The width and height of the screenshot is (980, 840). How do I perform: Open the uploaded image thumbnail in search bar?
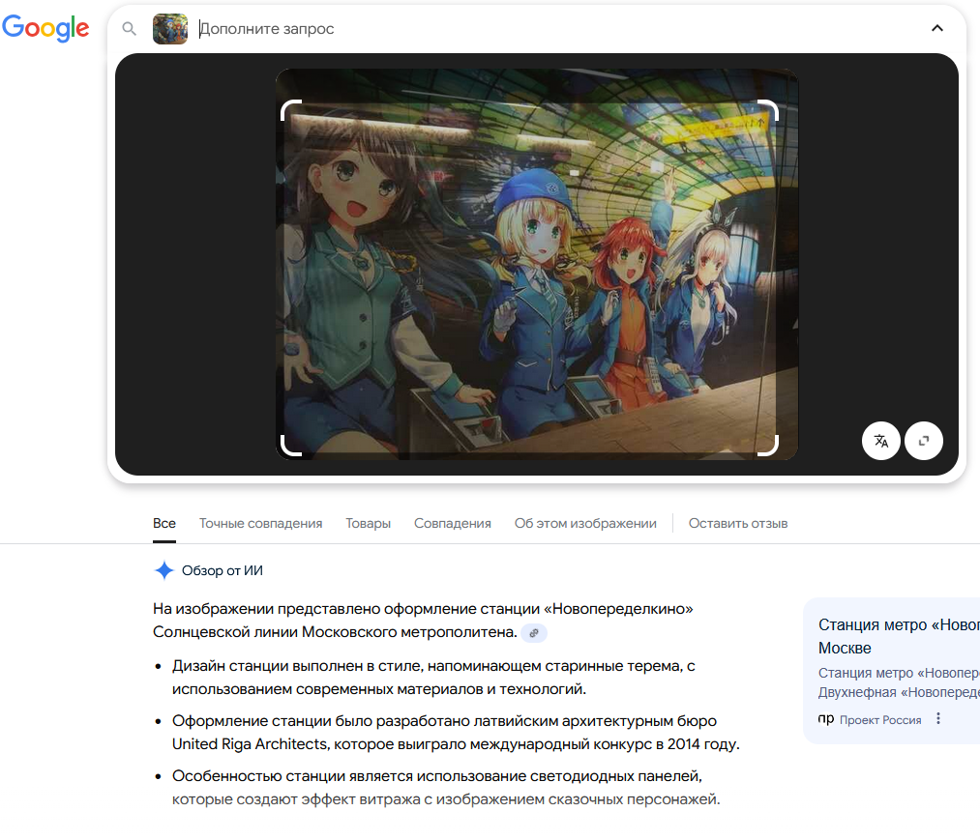pyautogui.click(x=170, y=29)
